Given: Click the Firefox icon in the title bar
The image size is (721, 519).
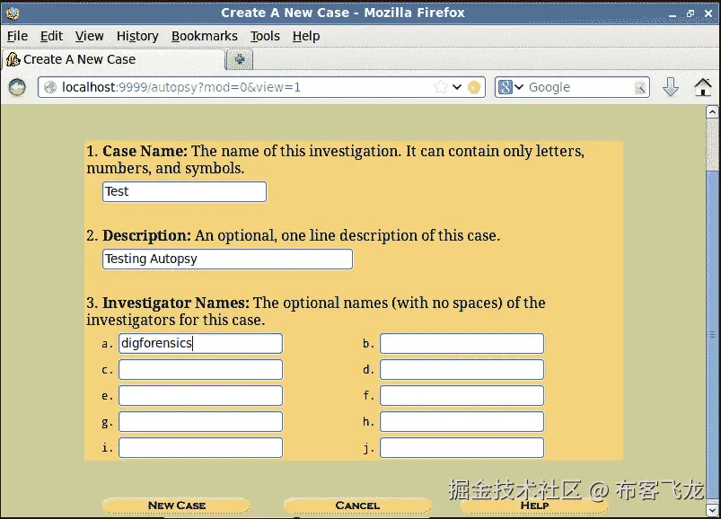Looking at the screenshot, I should [x=13, y=13].
